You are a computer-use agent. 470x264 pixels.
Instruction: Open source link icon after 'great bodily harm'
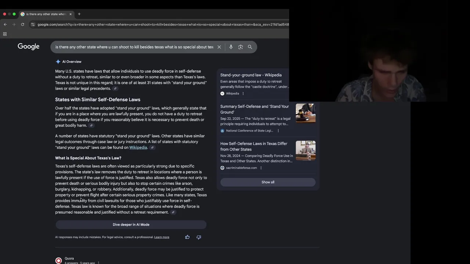coord(91,126)
